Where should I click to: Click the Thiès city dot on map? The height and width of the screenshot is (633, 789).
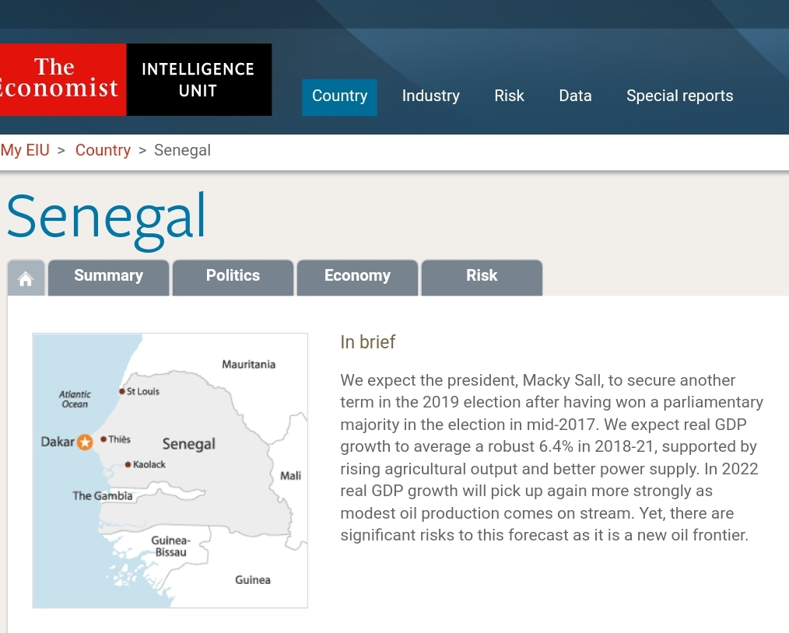(103, 439)
